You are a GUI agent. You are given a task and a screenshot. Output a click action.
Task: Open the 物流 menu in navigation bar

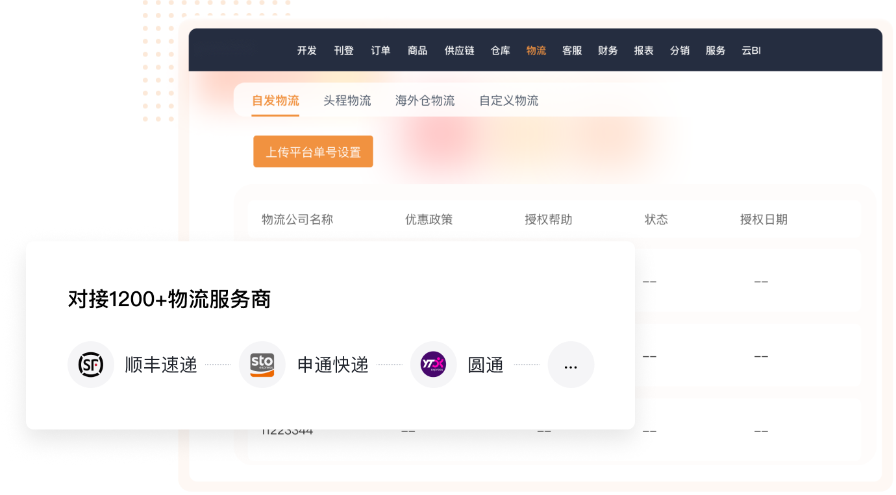[x=536, y=51]
